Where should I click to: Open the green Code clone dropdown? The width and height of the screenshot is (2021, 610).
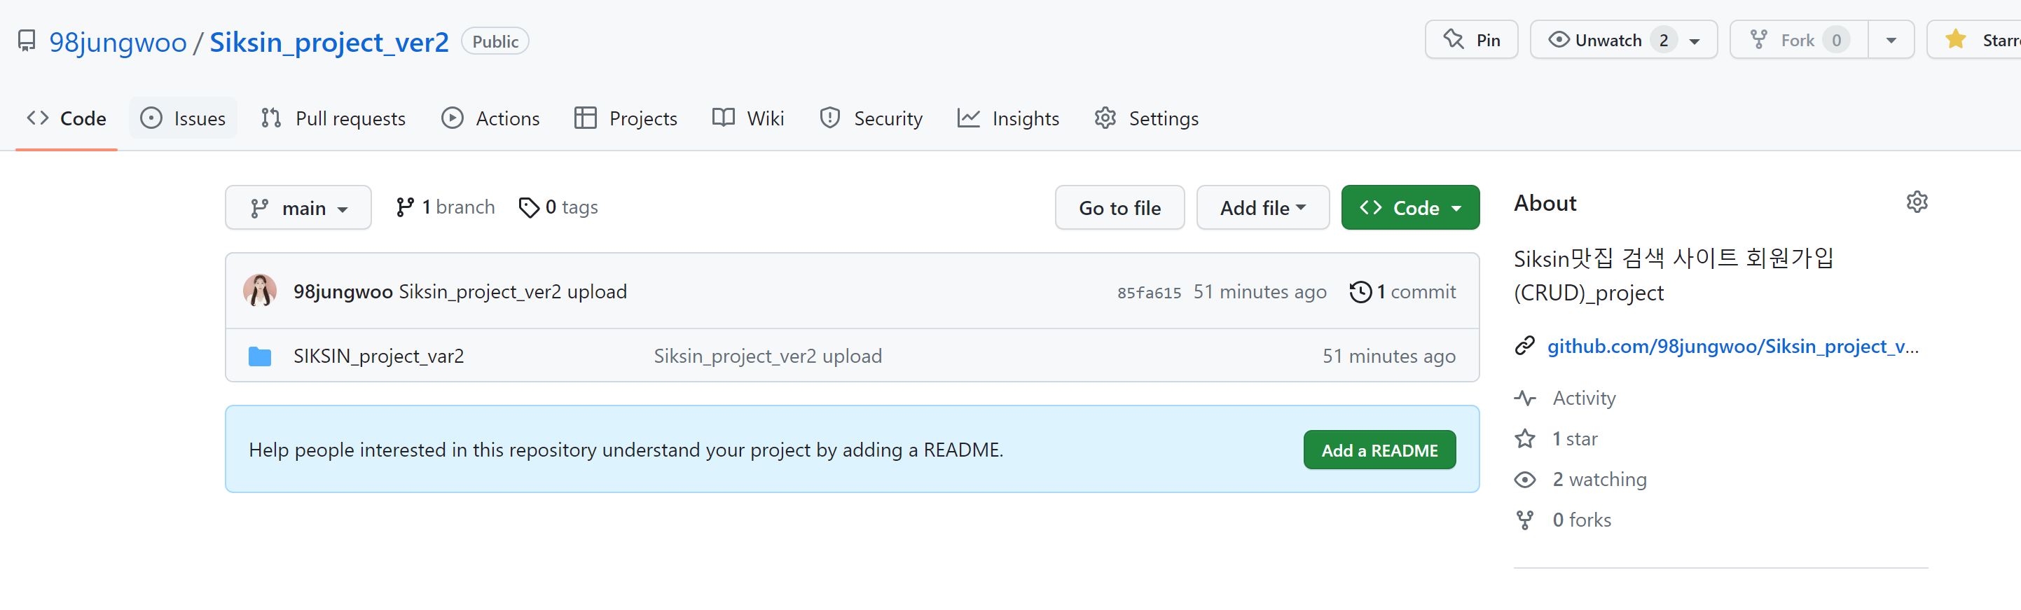[x=1410, y=208]
